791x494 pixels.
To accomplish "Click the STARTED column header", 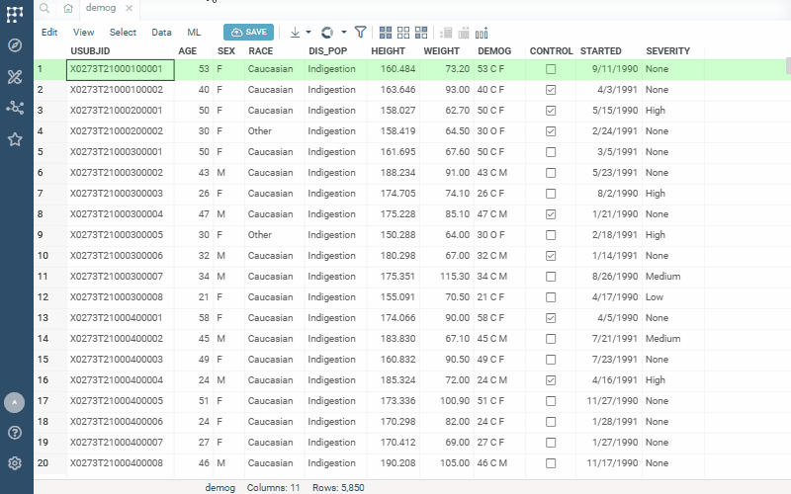I will pyautogui.click(x=601, y=51).
